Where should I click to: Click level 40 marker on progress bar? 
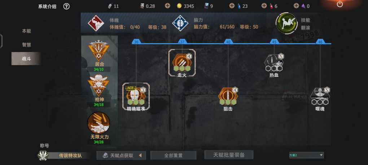pyautogui.click(x=228, y=42)
